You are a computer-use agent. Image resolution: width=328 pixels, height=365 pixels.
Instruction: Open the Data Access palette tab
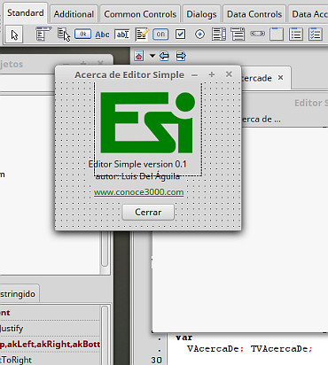[x=308, y=14]
